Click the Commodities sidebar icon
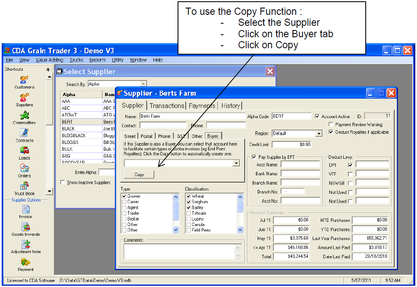This screenshot has height=287, width=417. pyautogui.click(x=24, y=115)
